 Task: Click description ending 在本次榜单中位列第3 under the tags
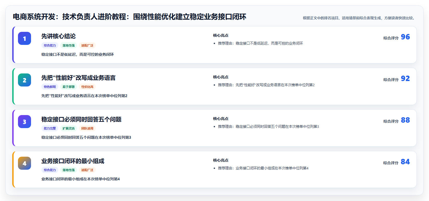(86, 137)
